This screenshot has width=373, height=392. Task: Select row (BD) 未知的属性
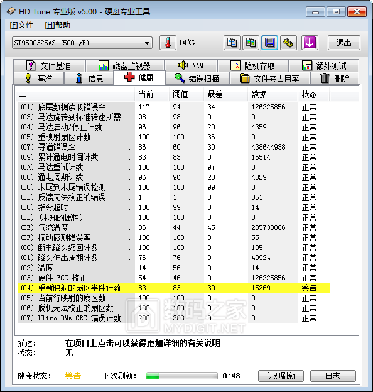174,217
